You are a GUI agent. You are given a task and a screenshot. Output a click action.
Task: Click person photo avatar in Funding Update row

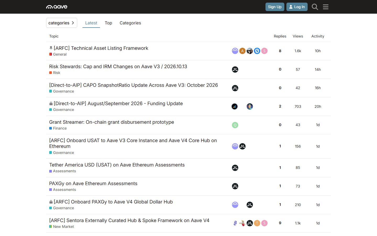click(x=250, y=106)
